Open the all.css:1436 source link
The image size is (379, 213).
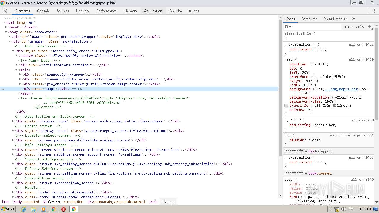pos(361,157)
